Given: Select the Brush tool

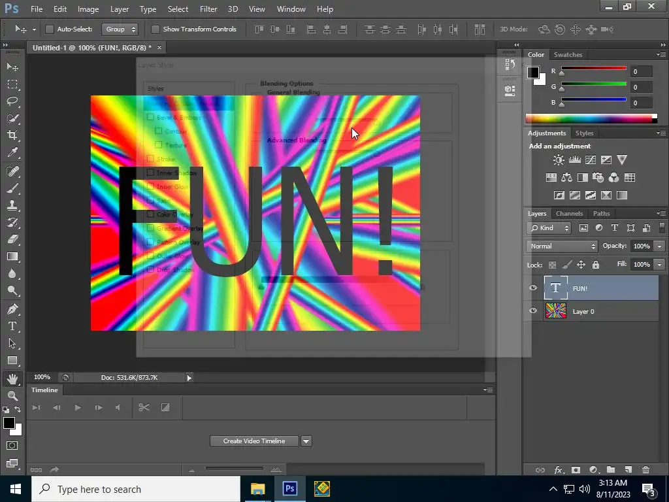Looking at the screenshot, I should (x=12, y=188).
